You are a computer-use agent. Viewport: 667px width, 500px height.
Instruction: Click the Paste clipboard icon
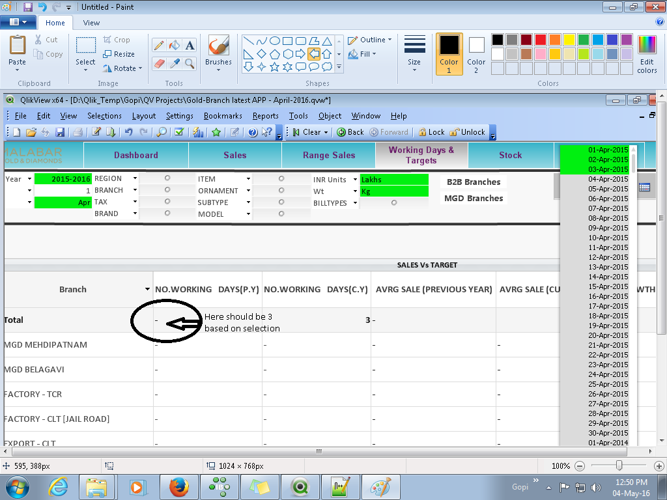pos(18,45)
